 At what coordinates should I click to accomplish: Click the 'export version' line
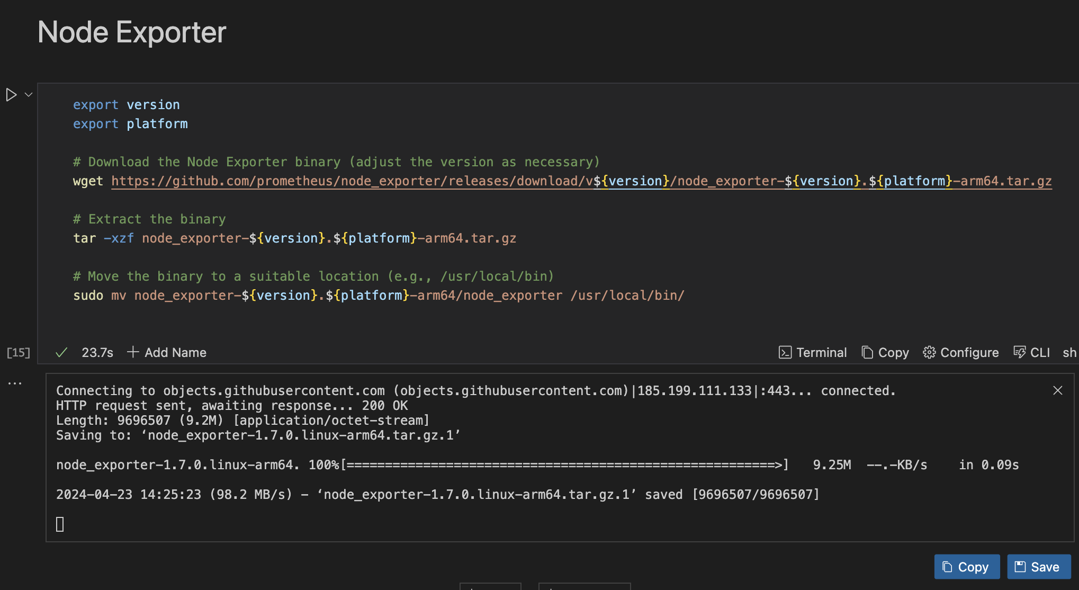pyautogui.click(x=127, y=105)
